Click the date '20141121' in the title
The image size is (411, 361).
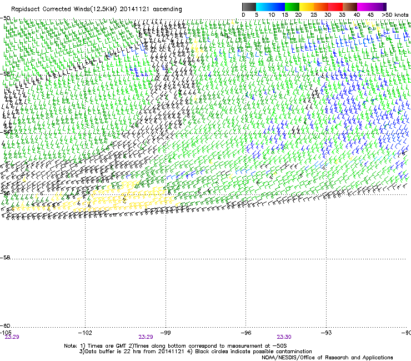(x=134, y=9)
